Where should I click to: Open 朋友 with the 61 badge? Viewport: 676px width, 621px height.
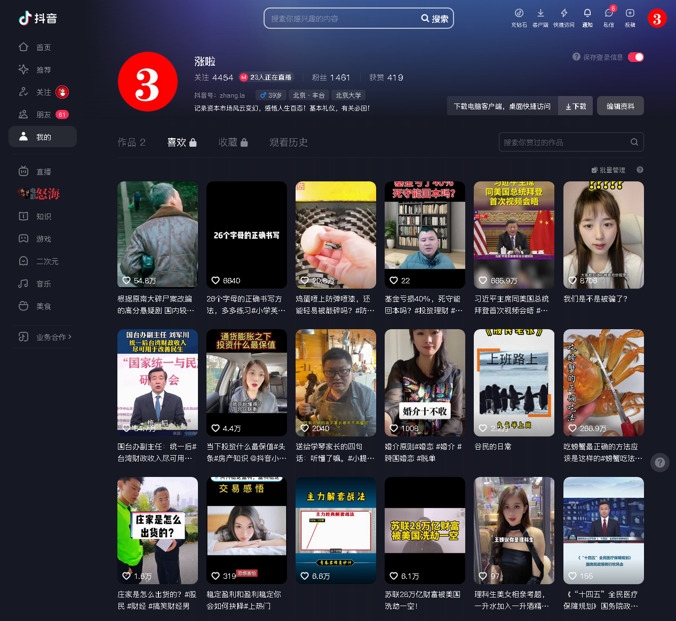(x=43, y=114)
